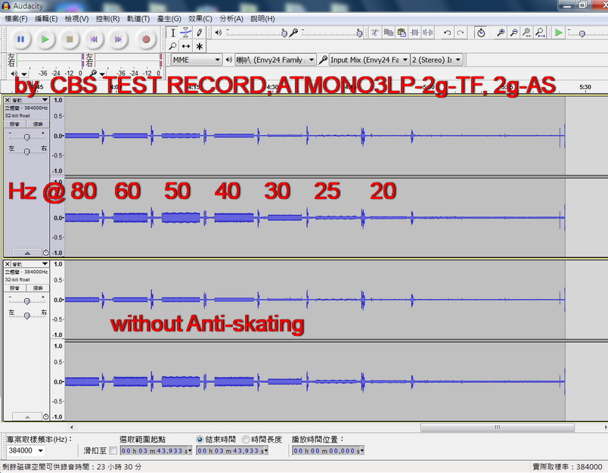
Task: Open the Input Mix recording device dropdown
Action: tap(369, 60)
